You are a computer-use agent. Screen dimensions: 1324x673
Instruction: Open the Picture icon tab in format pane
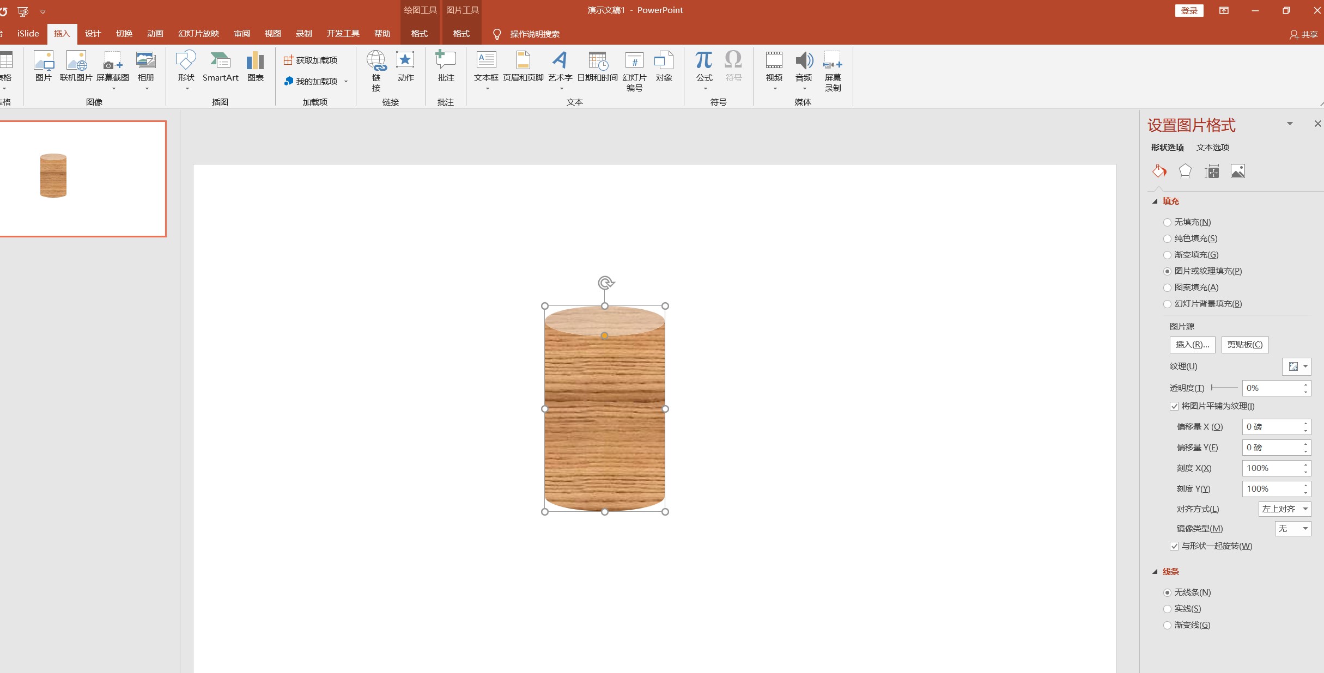click(x=1237, y=172)
